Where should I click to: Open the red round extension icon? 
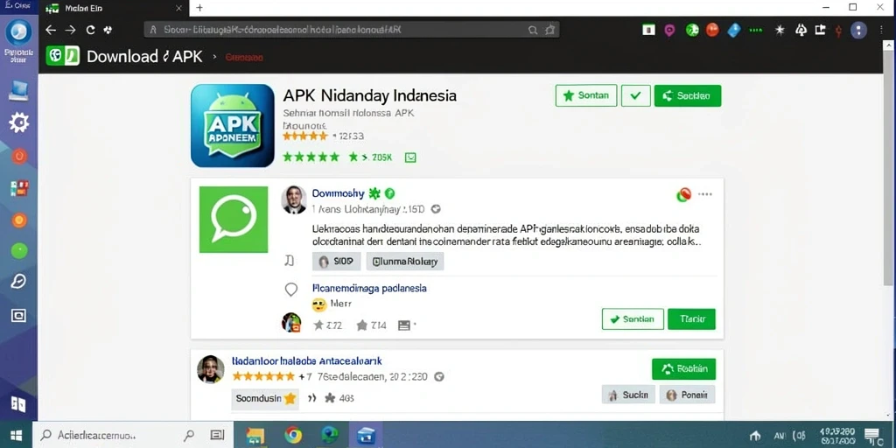pyautogui.click(x=712, y=30)
